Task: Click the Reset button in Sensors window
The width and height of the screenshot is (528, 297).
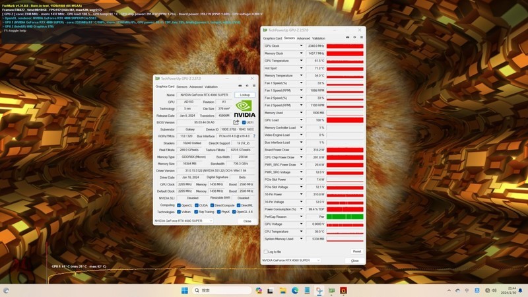Action: [356, 251]
